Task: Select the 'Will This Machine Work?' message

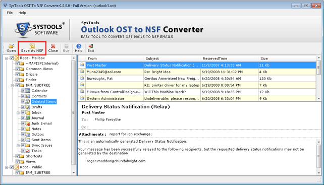Action: 165,92
